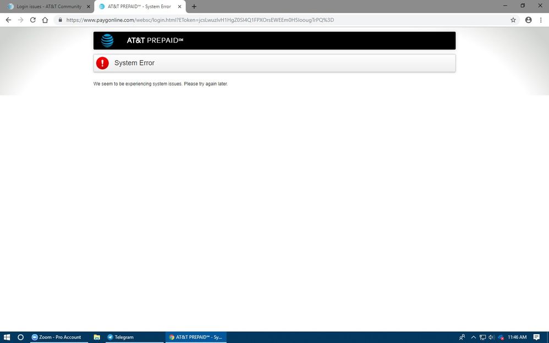Select the AT&T PREPAID - System Error tab
549x343 pixels.
(x=138, y=7)
